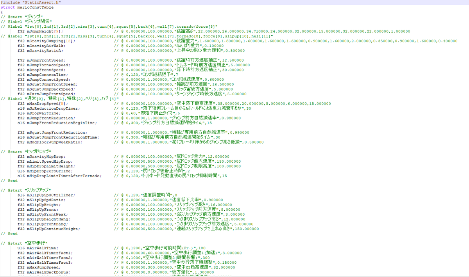
Task: Click on mMudFloorJumpWeakRatio
Action: 54,142
